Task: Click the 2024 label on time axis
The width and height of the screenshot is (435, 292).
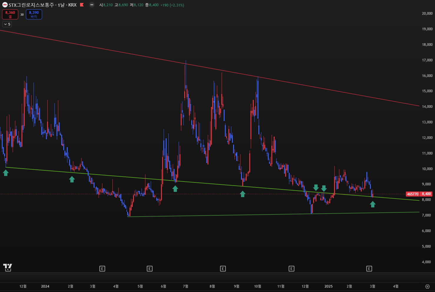Action: 45,286
